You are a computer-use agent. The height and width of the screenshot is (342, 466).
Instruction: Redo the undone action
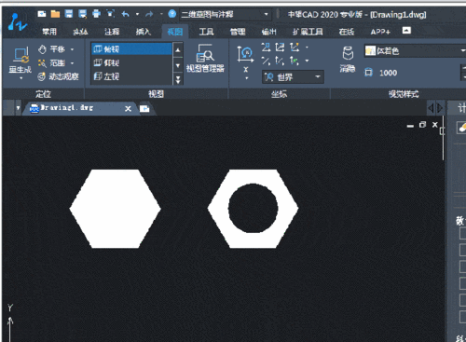pos(149,14)
